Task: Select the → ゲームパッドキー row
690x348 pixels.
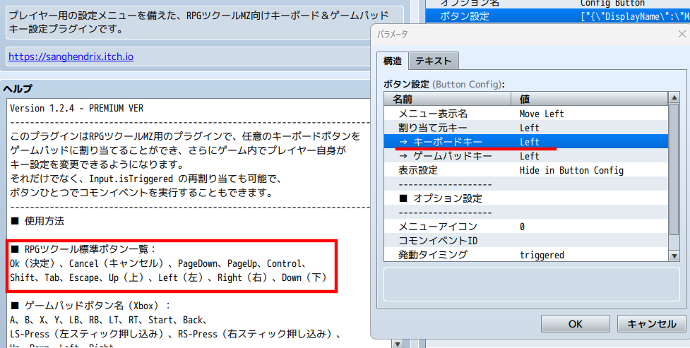Action: tap(451, 156)
